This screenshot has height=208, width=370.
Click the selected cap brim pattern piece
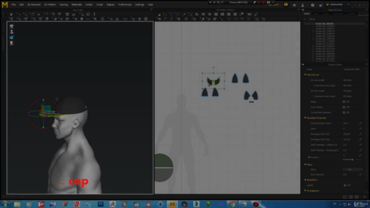click(x=213, y=81)
